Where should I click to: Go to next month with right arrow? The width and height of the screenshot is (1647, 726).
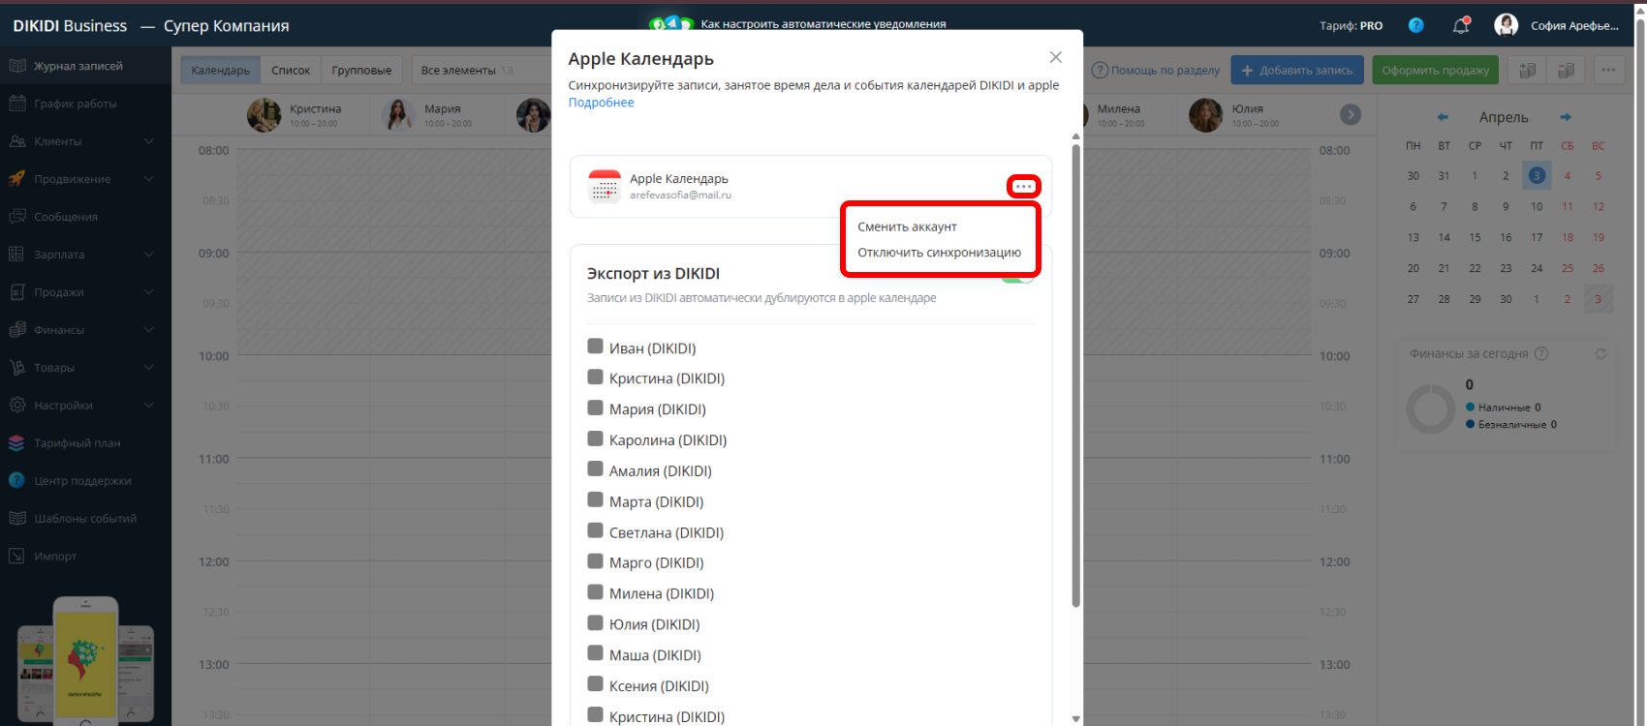point(1566,117)
